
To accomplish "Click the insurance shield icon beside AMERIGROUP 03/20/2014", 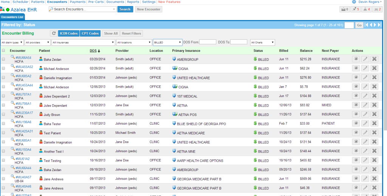I will (x=174, y=59).
